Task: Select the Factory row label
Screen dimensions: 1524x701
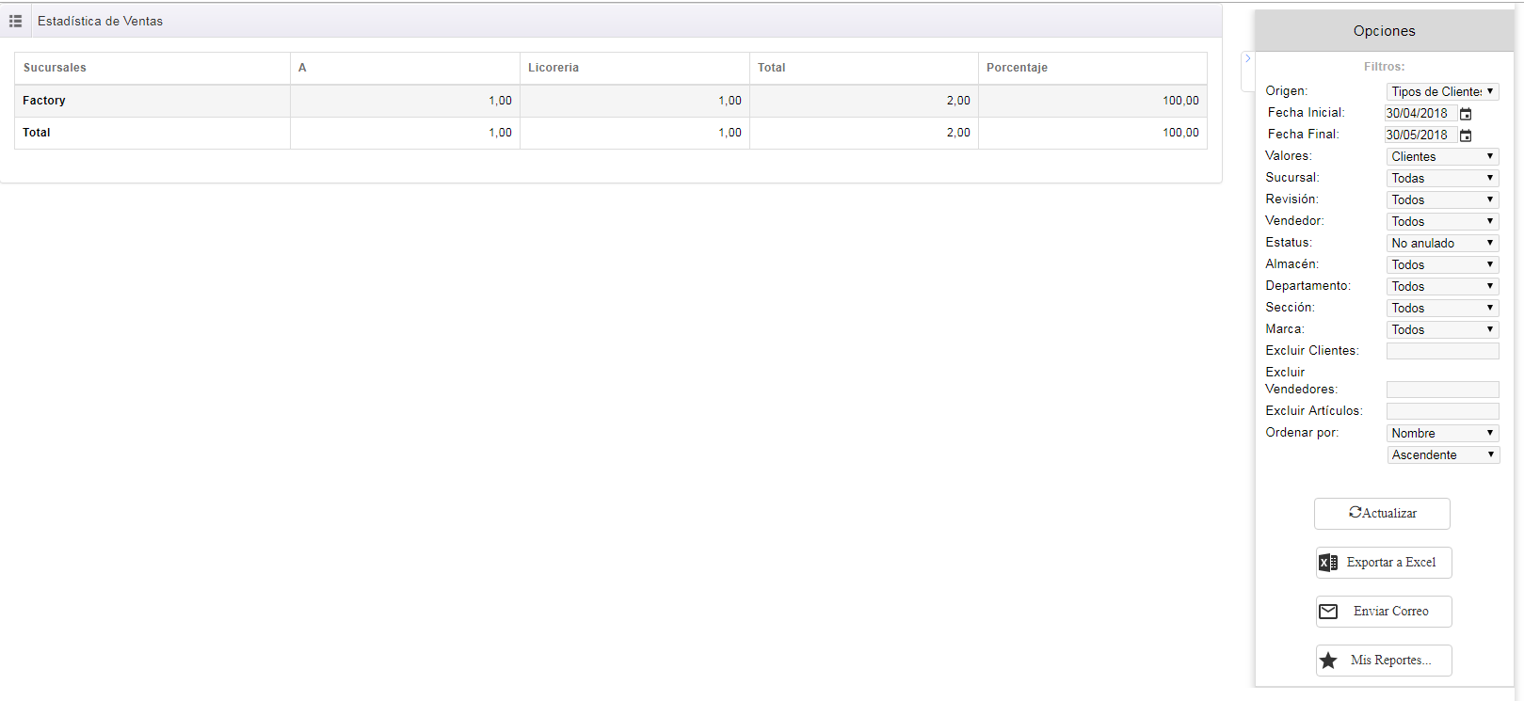Action: click(x=44, y=101)
